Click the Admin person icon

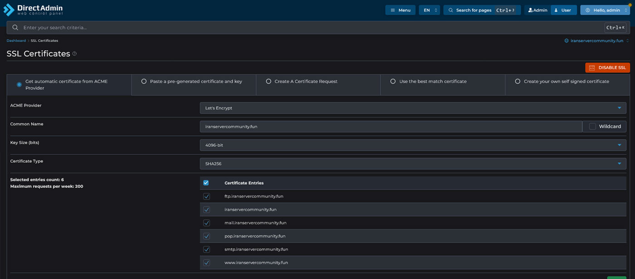point(530,10)
